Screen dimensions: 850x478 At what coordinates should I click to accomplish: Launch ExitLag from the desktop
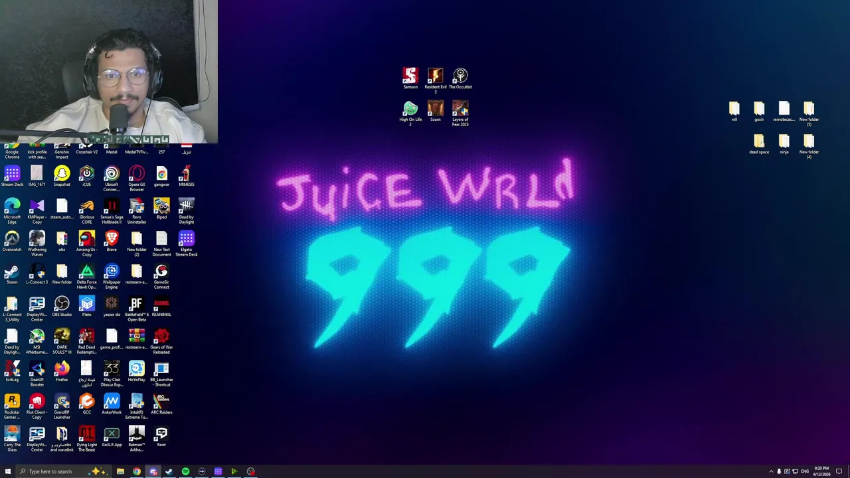point(12,372)
